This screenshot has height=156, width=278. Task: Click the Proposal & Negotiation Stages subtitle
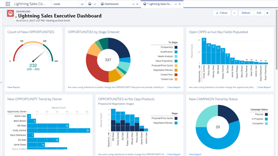pos(116,104)
